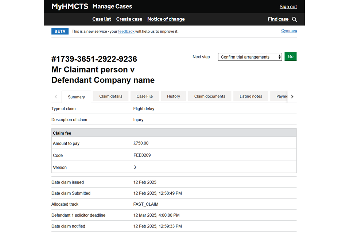
Task: Go to Create case
Action: tap(129, 19)
